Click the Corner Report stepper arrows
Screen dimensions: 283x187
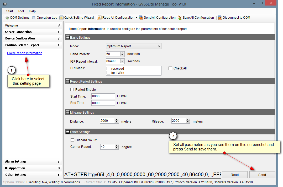tap(117, 147)
